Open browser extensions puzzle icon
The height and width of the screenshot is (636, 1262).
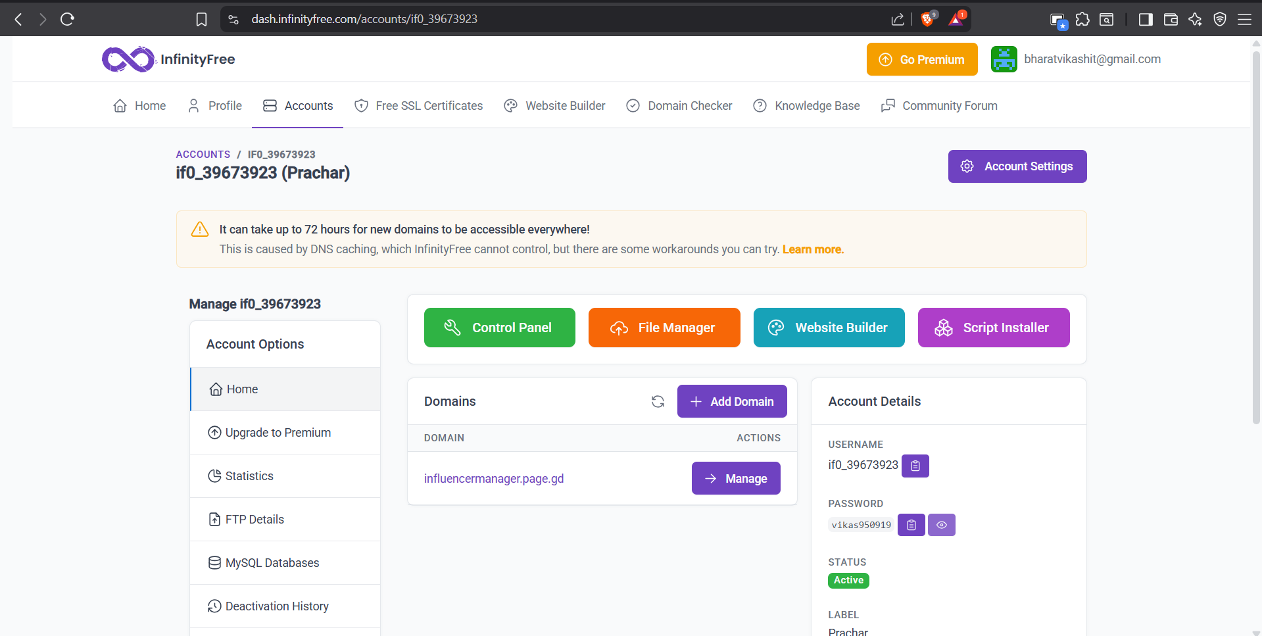tap(1082, 19)
